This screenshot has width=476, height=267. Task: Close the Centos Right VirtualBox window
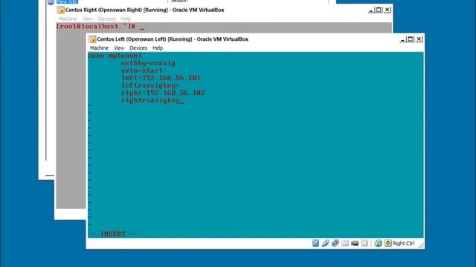pos(387,10)
